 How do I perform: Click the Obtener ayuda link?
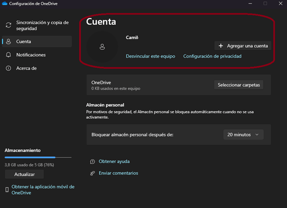pyautogui.click(x=114, y=162)
